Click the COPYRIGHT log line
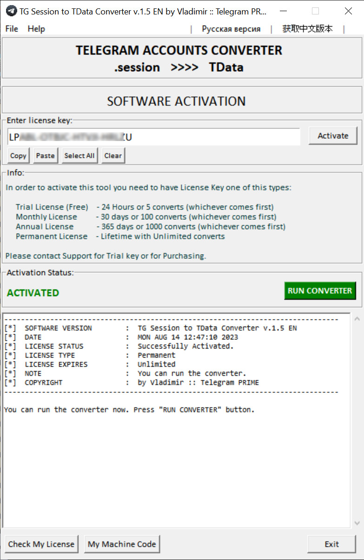 (132, 383)
